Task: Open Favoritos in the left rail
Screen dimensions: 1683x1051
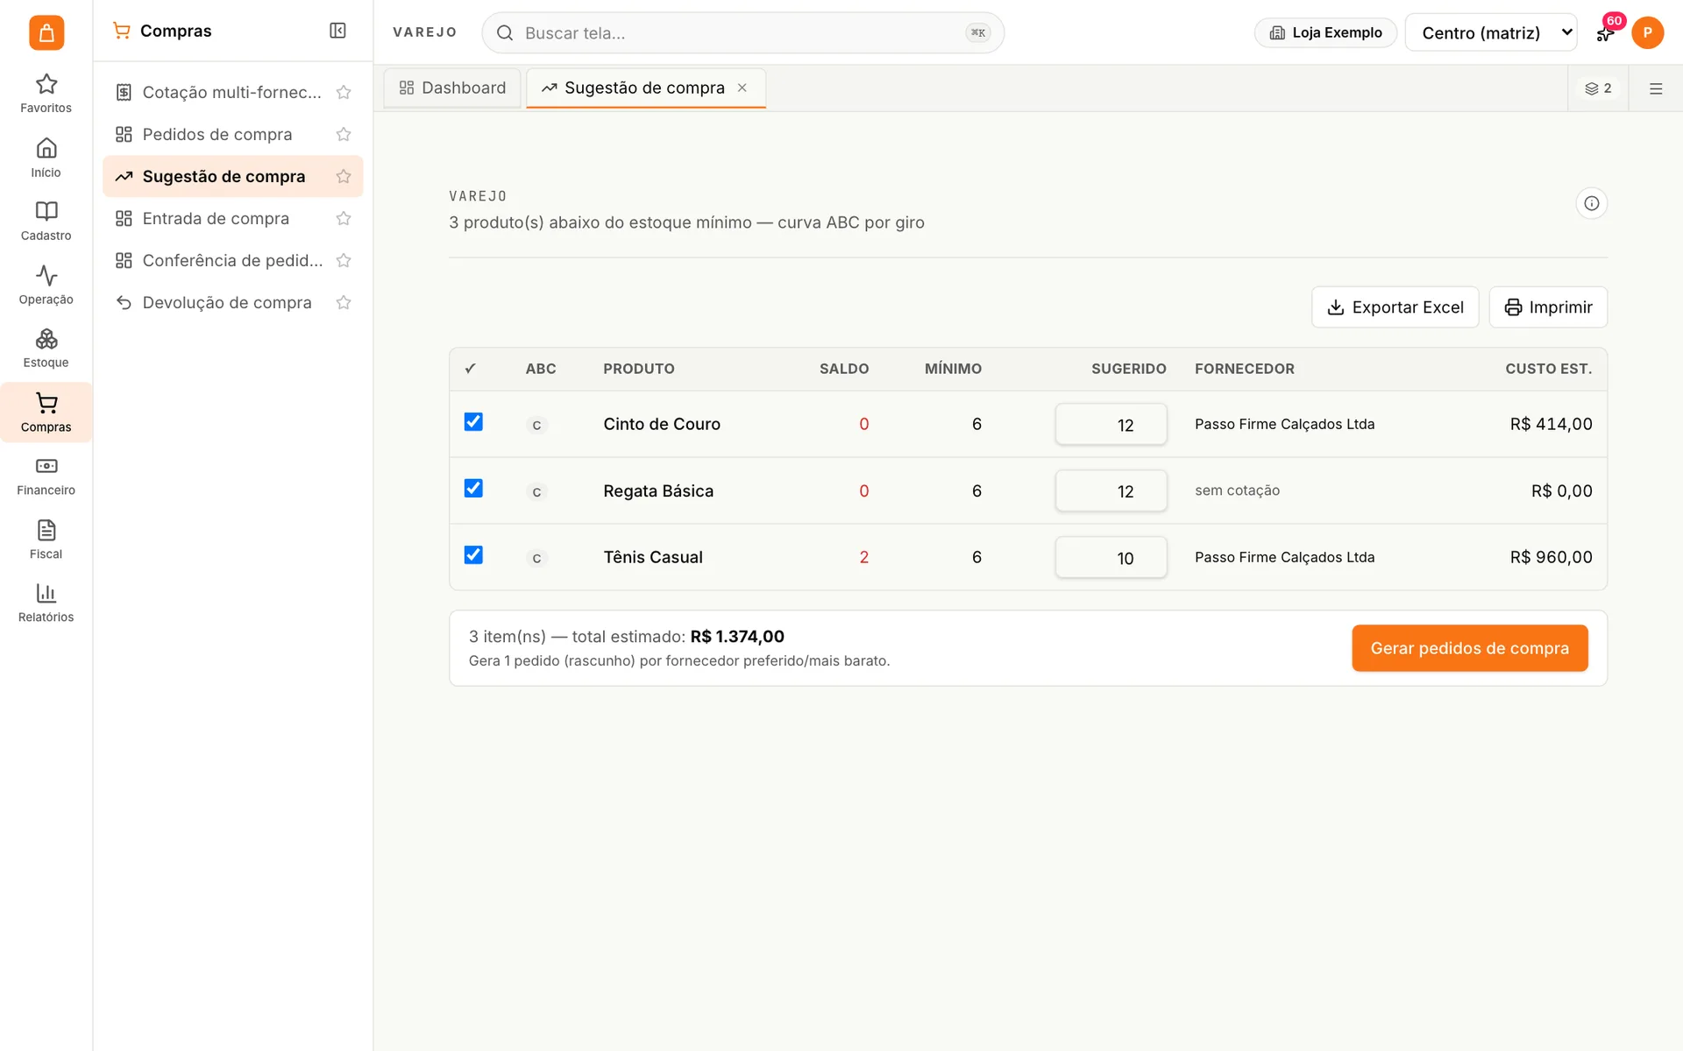Action: click(46, 94)
